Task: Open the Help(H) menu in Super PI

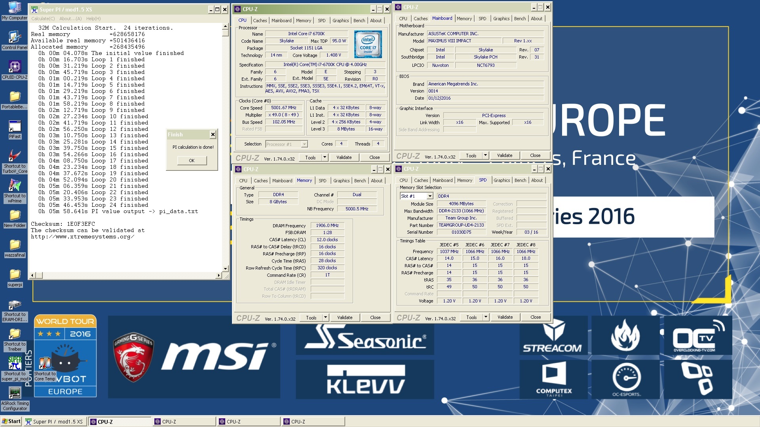Action: click(93, 19)
